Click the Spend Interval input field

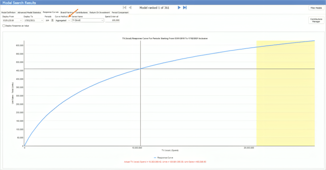tap(112, 21)
